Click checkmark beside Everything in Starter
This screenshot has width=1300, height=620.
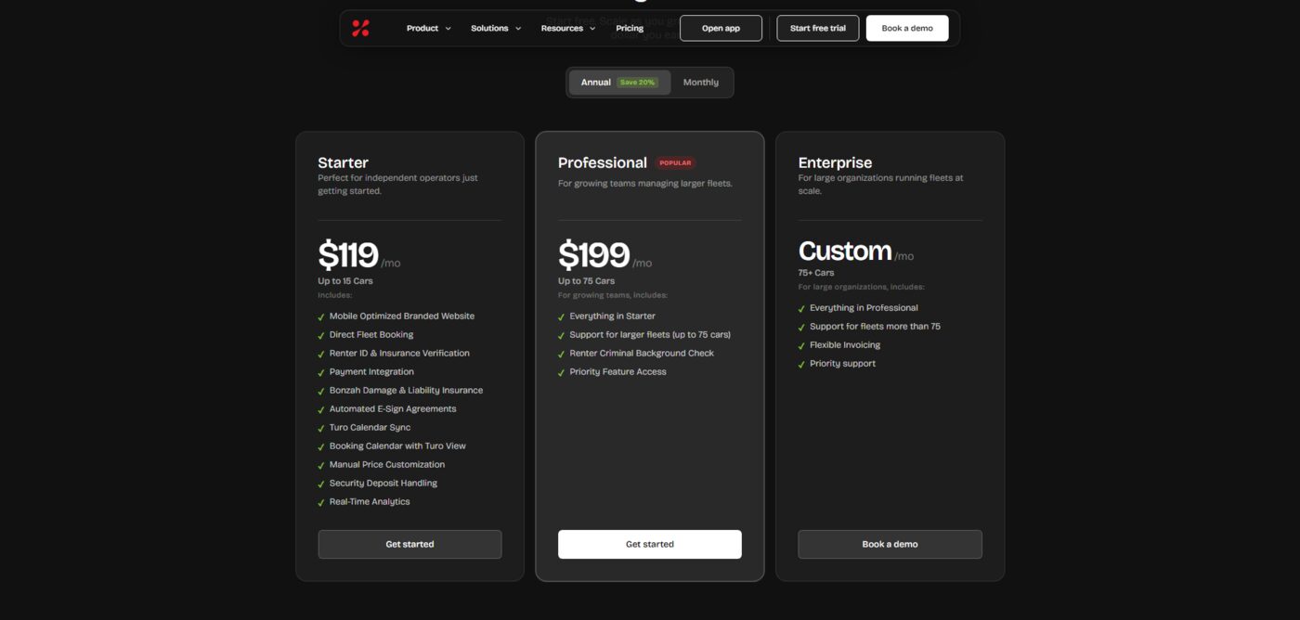point(562,316)
